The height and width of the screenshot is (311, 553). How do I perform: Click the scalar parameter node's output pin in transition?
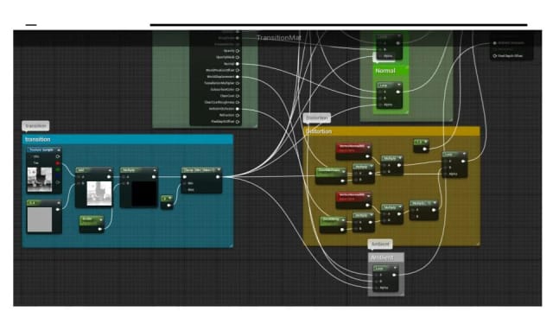[x=100, y=229]
